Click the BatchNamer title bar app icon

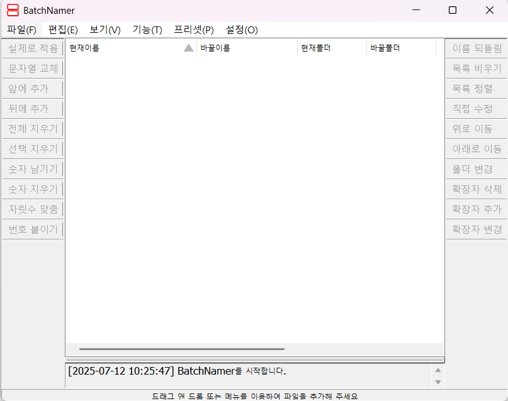pyautogui.click(x=13, y=10)
